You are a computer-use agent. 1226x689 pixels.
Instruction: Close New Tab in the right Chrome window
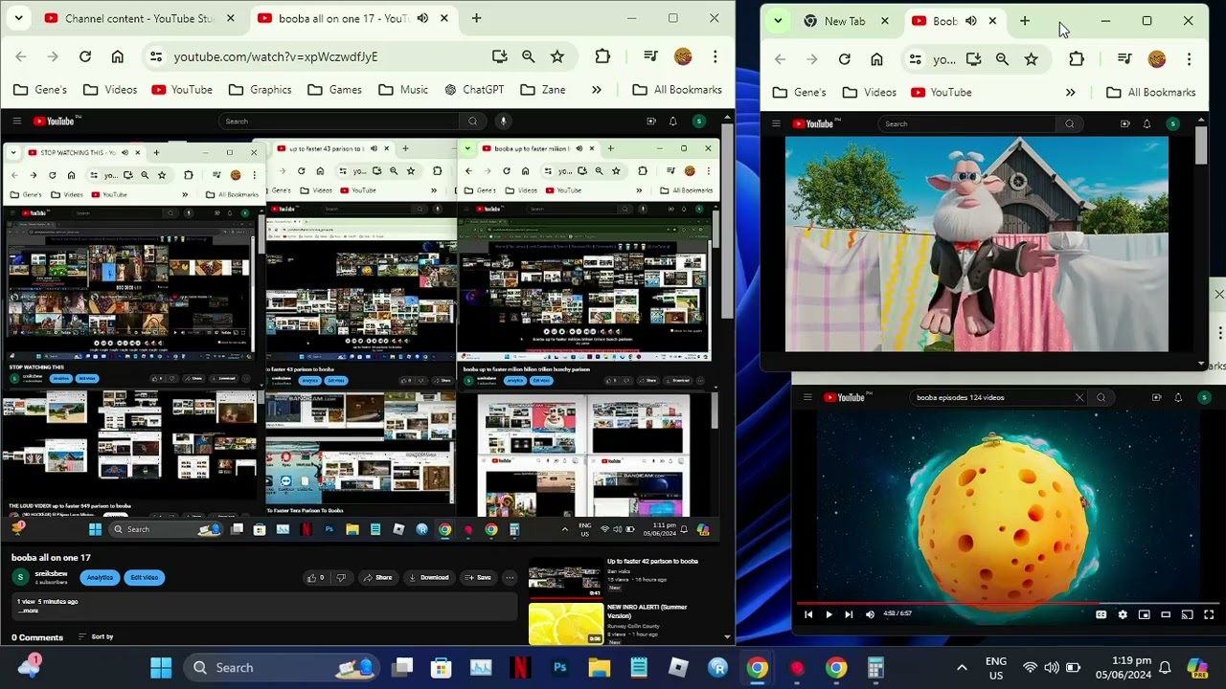tap(885, 21)
